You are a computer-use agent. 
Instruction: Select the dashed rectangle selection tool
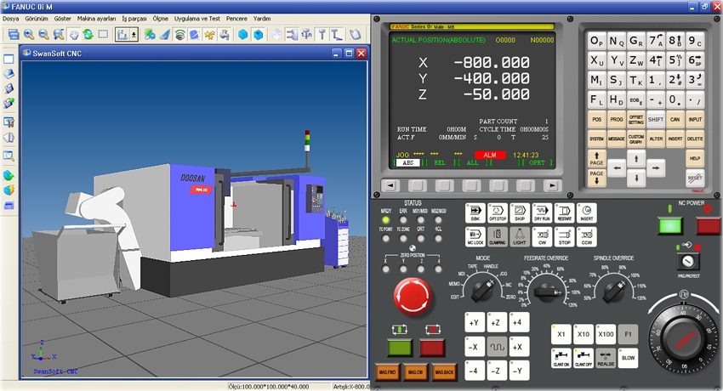(103, 35)
